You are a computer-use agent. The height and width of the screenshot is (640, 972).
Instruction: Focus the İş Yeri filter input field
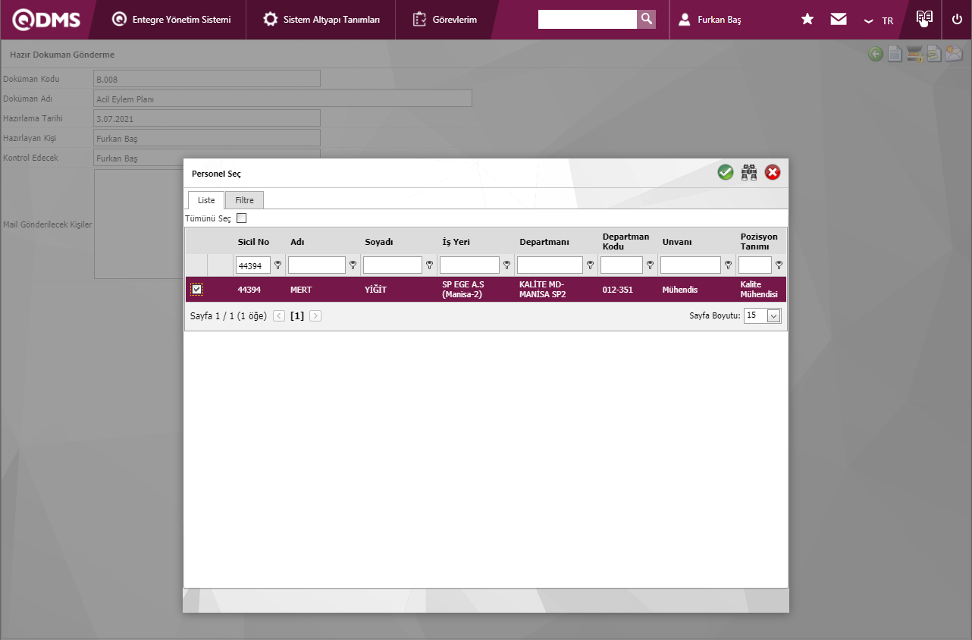(x=470, y=265)
